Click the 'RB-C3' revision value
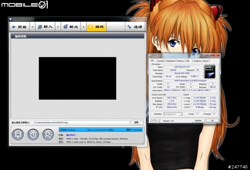Image resolution: width=250 pixels, height=170 pixels. pyautogui.click(x=212, y=87)
